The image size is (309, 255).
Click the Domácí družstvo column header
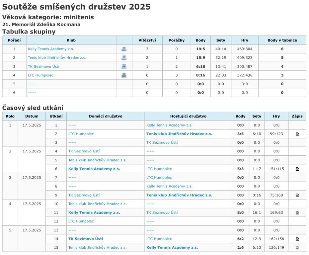[106, 116]
